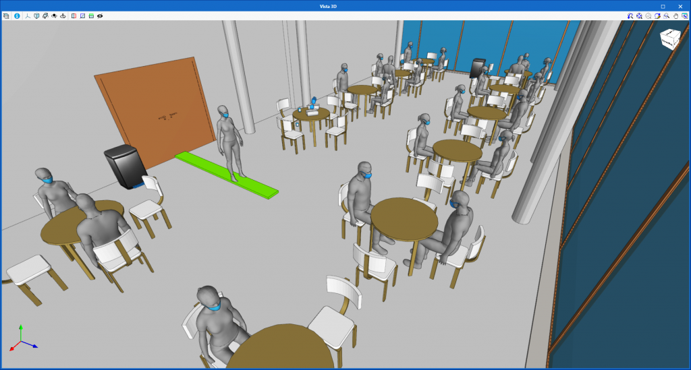Toggle the red-edged section plane icon
Viewport: 691px width, 370px height.
(x=74, y=16)
